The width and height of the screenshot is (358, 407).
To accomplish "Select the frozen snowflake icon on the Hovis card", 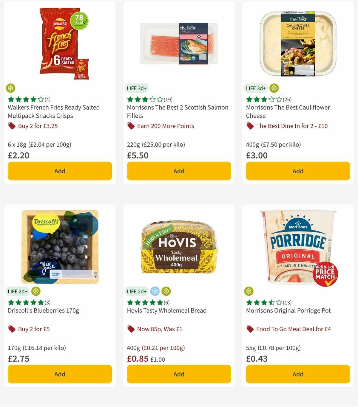I will (x=155, y=291).
